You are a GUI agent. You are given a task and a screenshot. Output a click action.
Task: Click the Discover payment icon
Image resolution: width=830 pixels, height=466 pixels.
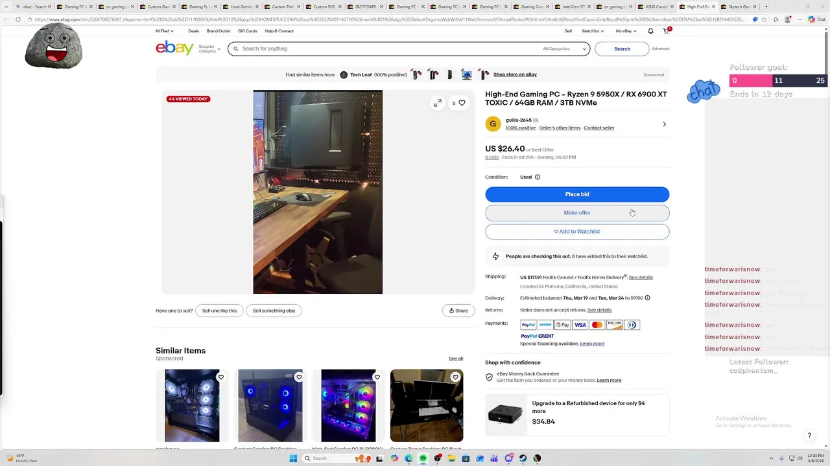(x=614, y=325)
